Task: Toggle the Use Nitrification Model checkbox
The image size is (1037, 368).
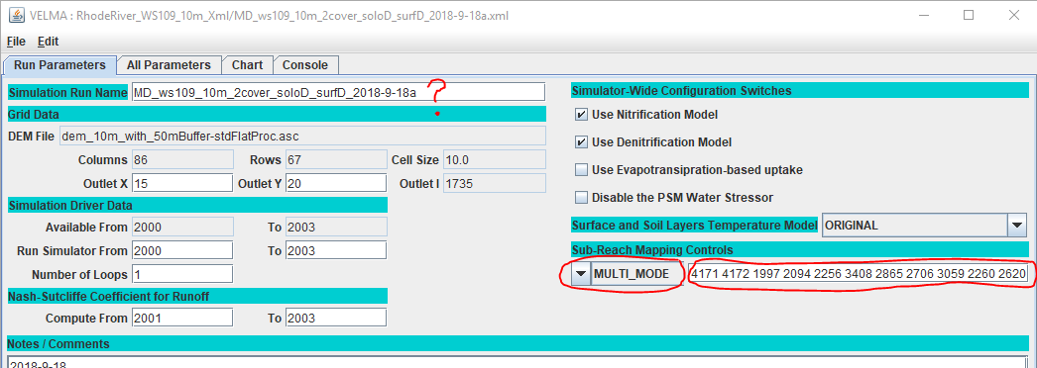Action: click(x=581, y=114)
